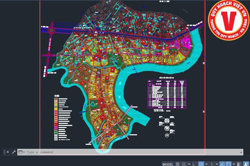Click the object snap tracking icon
The image size is (250, 166).
coord(222,163)
